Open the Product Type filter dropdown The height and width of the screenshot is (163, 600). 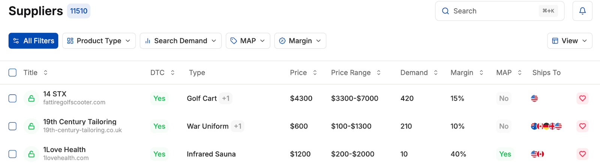(x=99, y=41)
